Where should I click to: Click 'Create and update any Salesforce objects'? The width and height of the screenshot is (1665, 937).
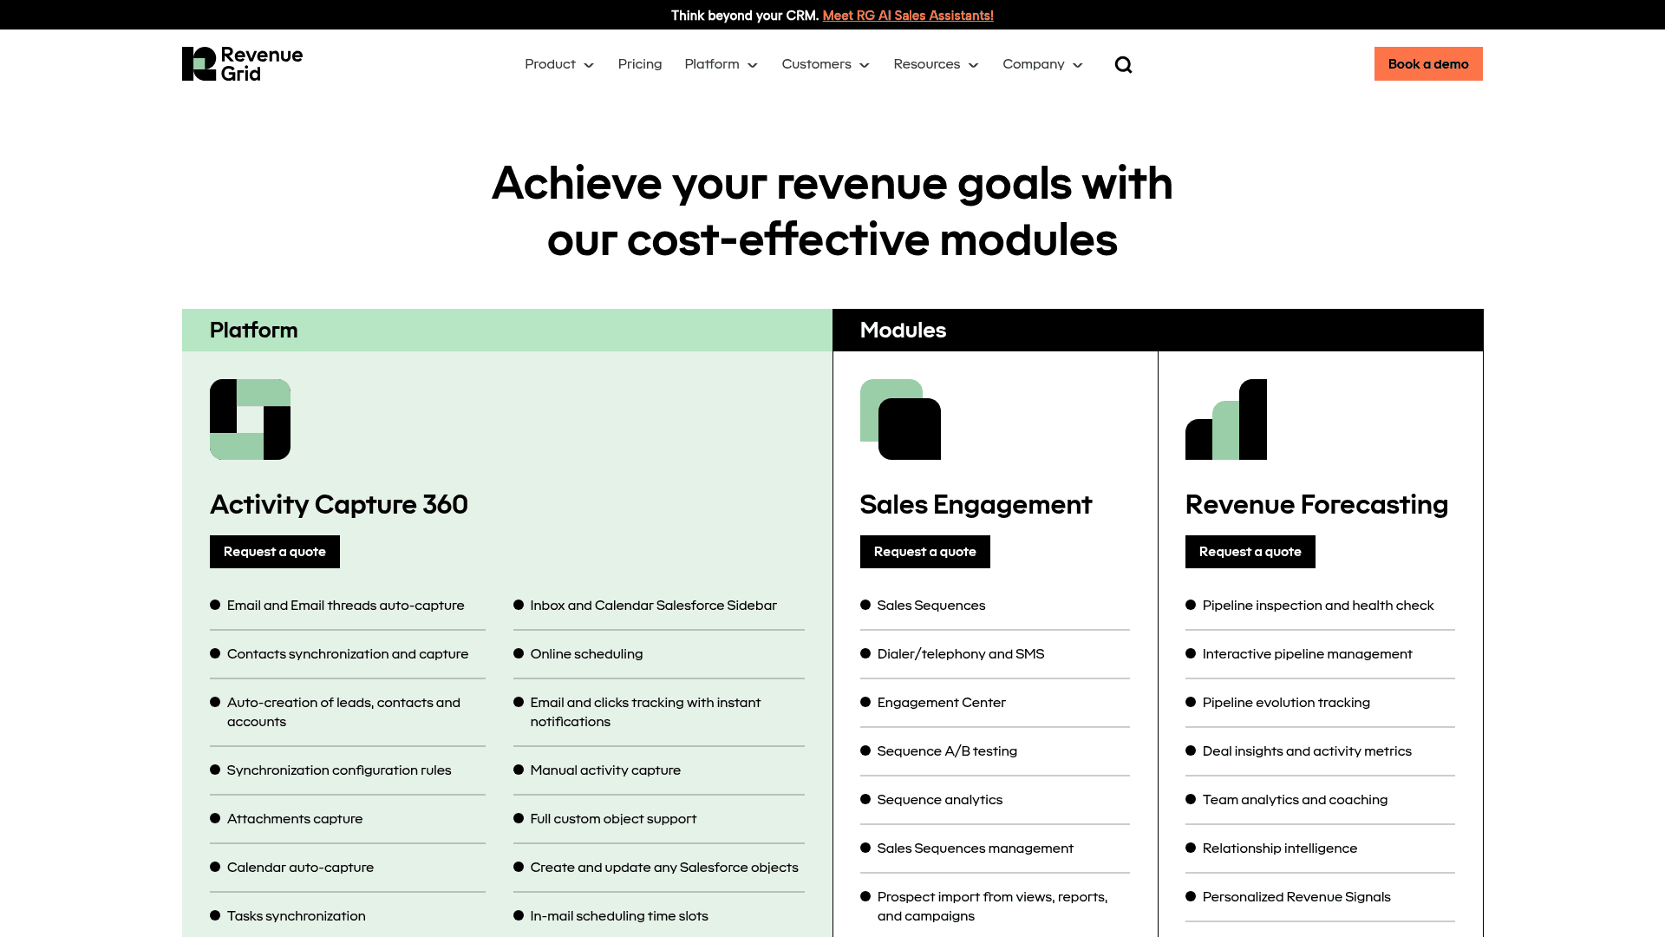click(x=664, y=868)
